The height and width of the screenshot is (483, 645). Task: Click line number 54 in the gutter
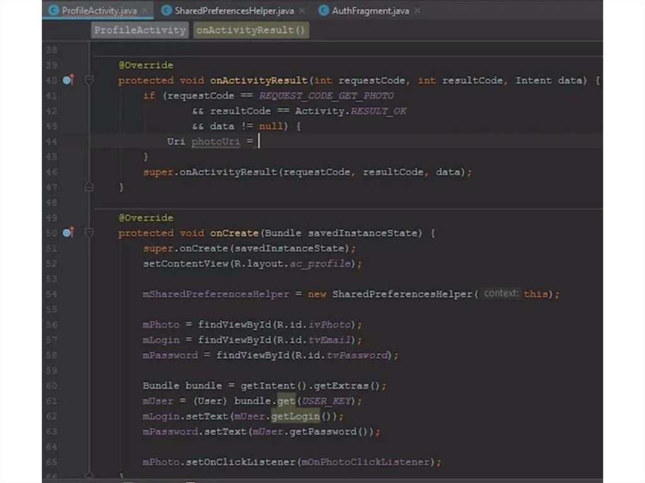click(x=52, y=294)
